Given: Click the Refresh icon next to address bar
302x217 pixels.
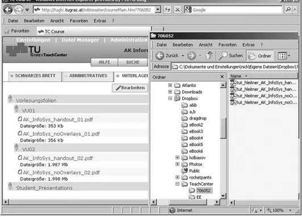Looking at the screenshot, I should [x=167, y=10].
